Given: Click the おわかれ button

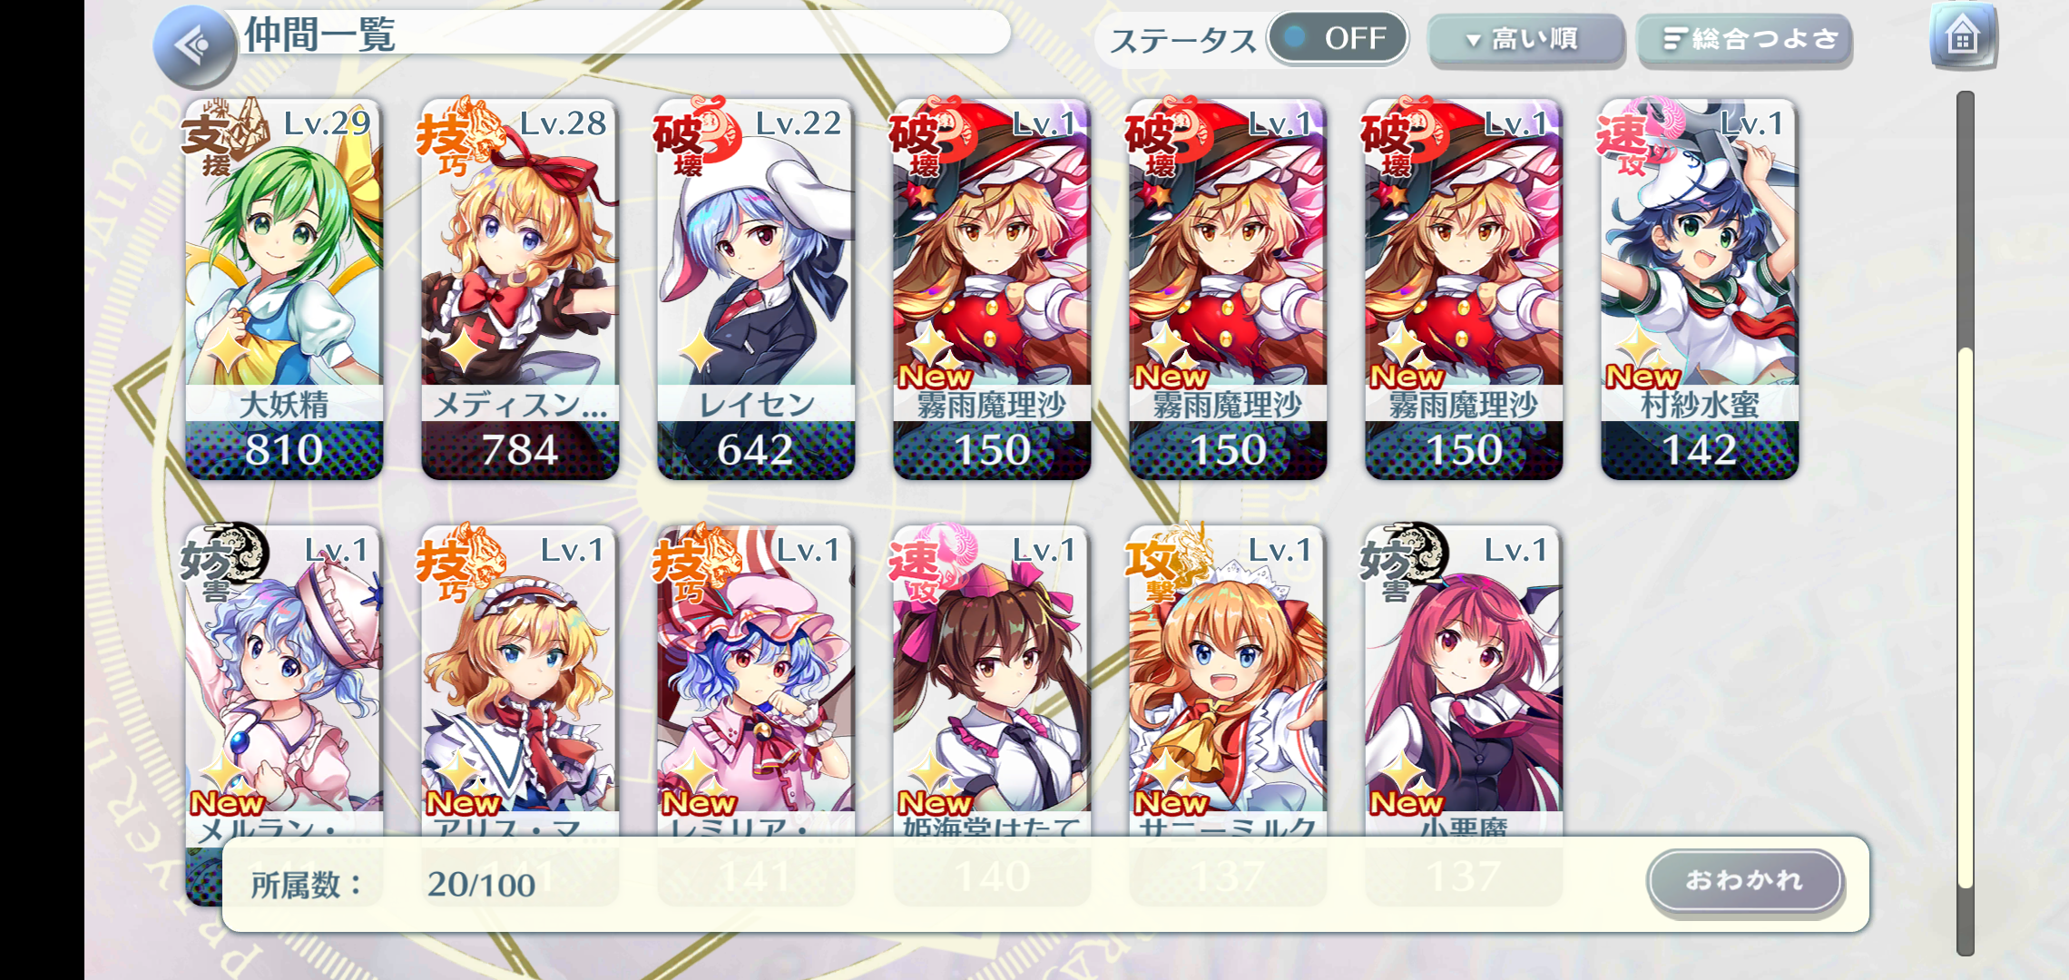Looking at the screenshot, I should (x=1744, y=880).
